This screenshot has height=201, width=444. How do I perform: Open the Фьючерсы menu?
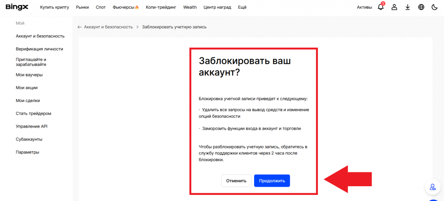click(x=126, y=7)
